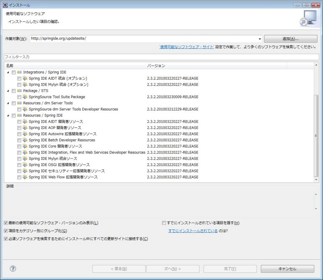This screenshot has width=323, height=280.
Task: Click feature icon of Spring IDE Batch Developer Resources
Action: click(25, 140)
